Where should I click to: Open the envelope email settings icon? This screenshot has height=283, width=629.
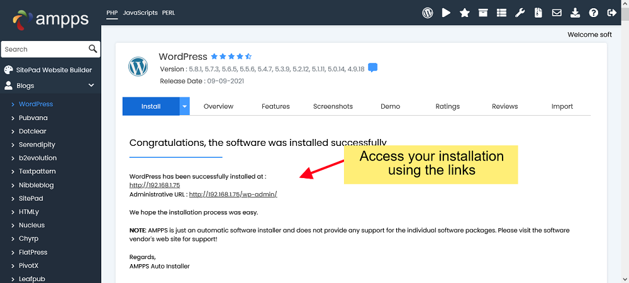tap(557, 13)
